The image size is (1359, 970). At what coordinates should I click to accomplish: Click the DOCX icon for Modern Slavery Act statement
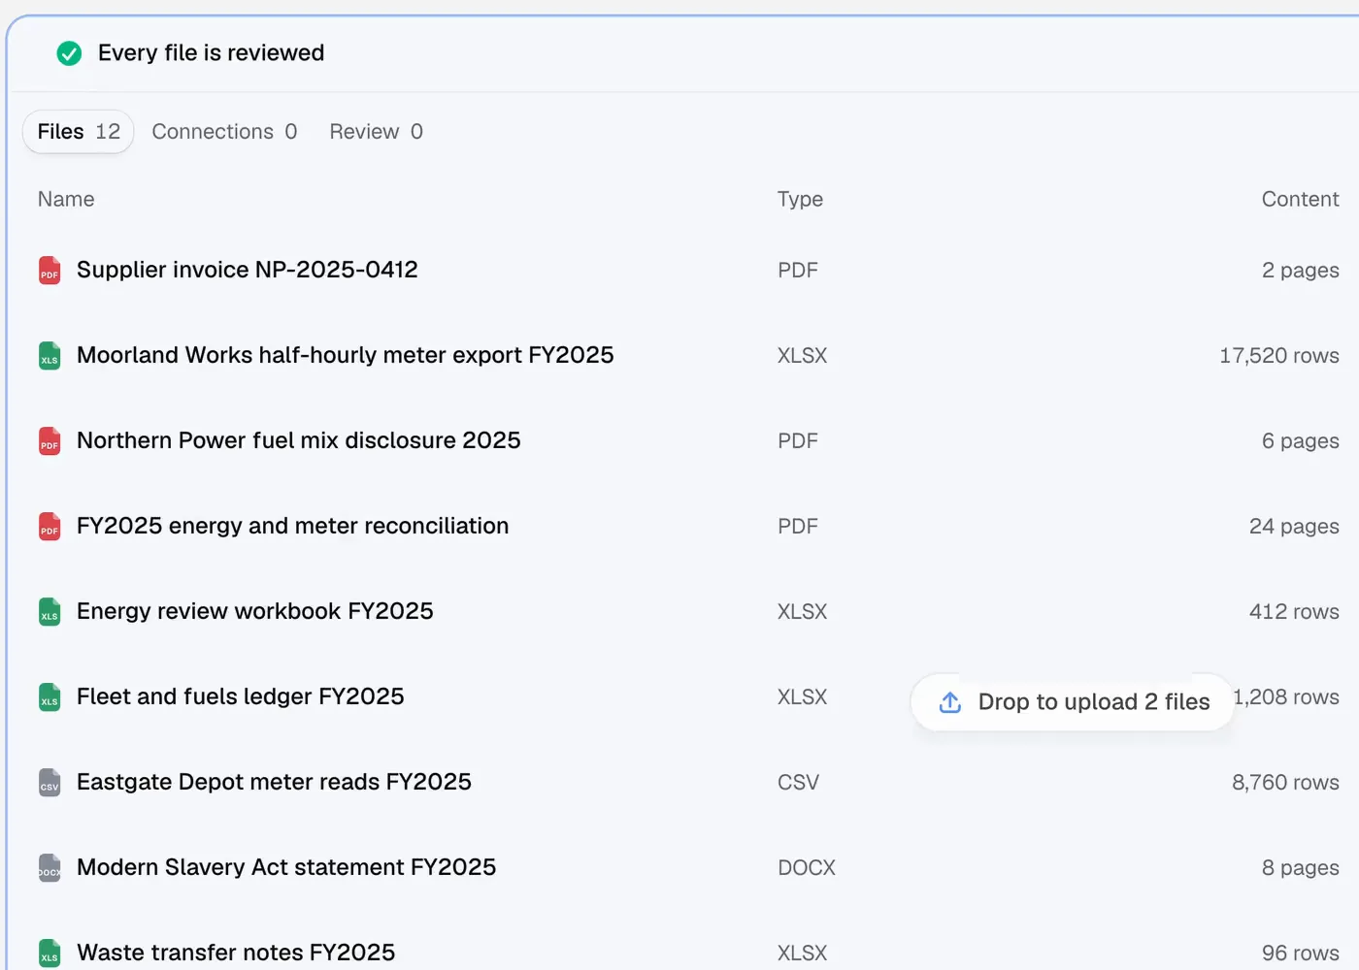(x=50, y=868)
